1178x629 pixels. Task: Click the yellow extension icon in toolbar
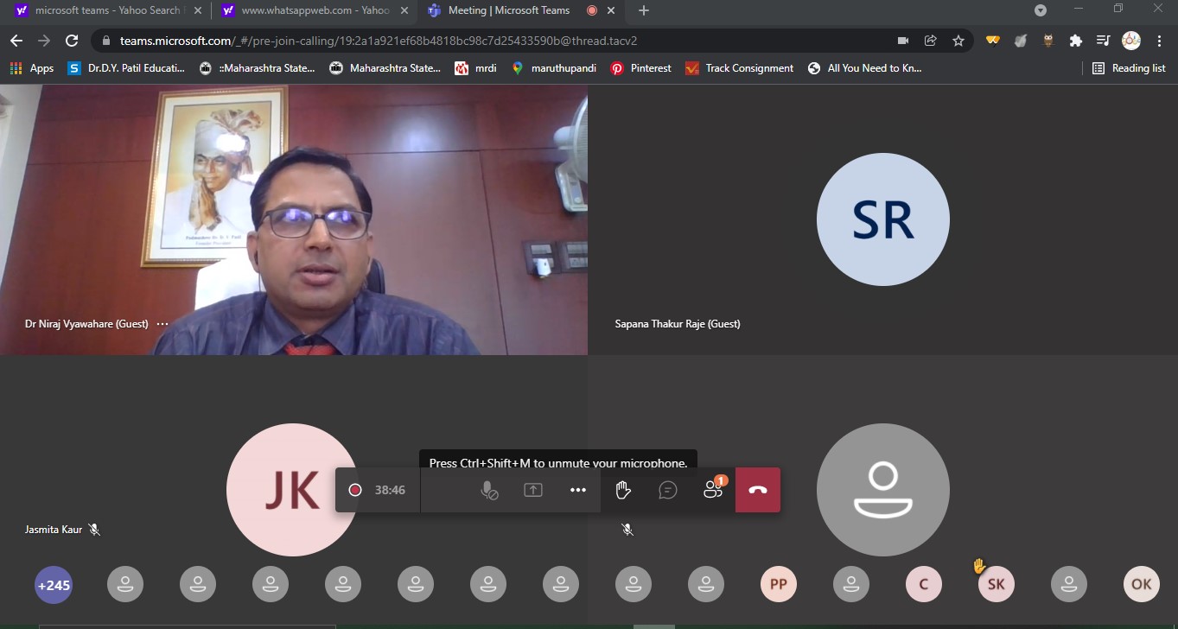(x=993, y=41)
